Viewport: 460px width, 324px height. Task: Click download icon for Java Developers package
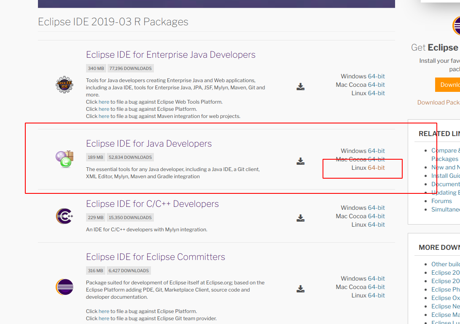point(300,161)
